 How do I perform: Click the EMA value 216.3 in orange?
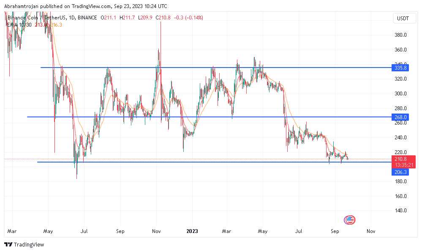56,25
